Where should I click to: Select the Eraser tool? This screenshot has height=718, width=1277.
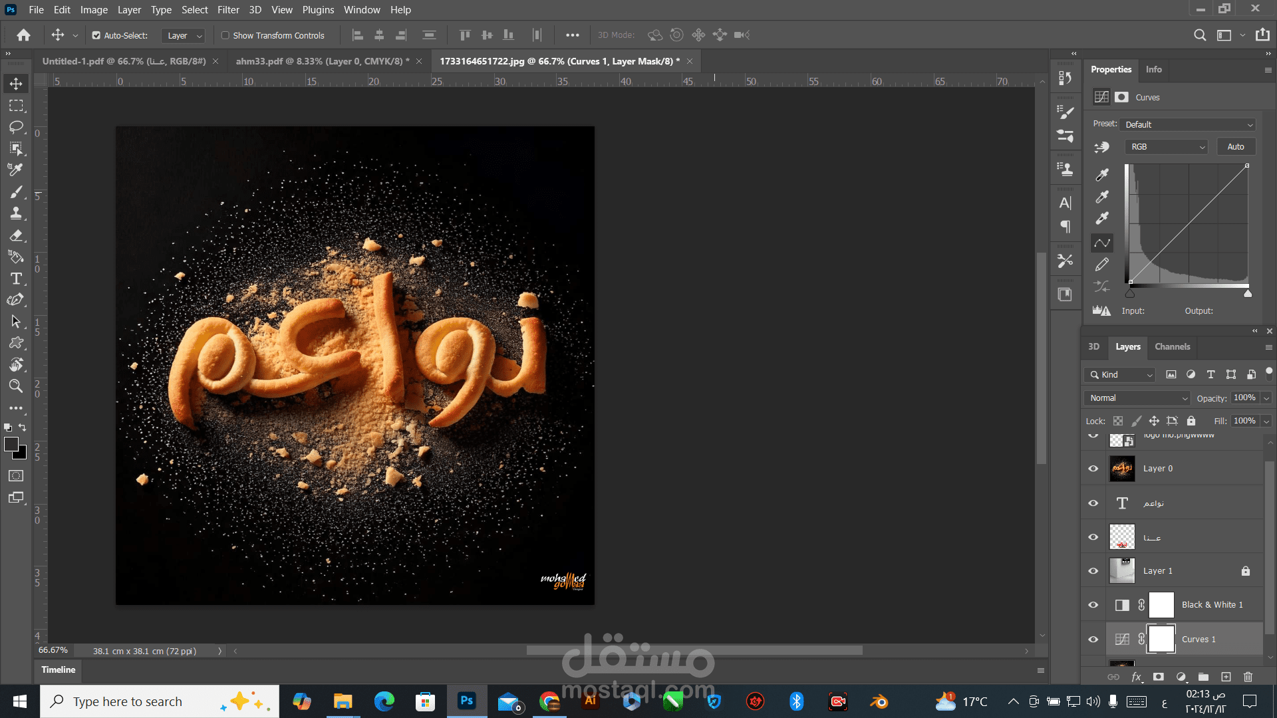tap(16, 235)
